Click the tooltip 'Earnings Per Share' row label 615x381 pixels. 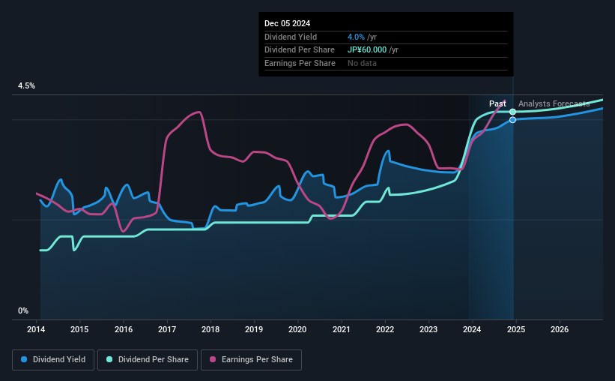[x=300, y=63]
